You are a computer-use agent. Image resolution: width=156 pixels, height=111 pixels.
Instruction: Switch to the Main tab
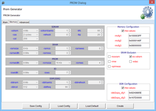[x=5, y=22]
